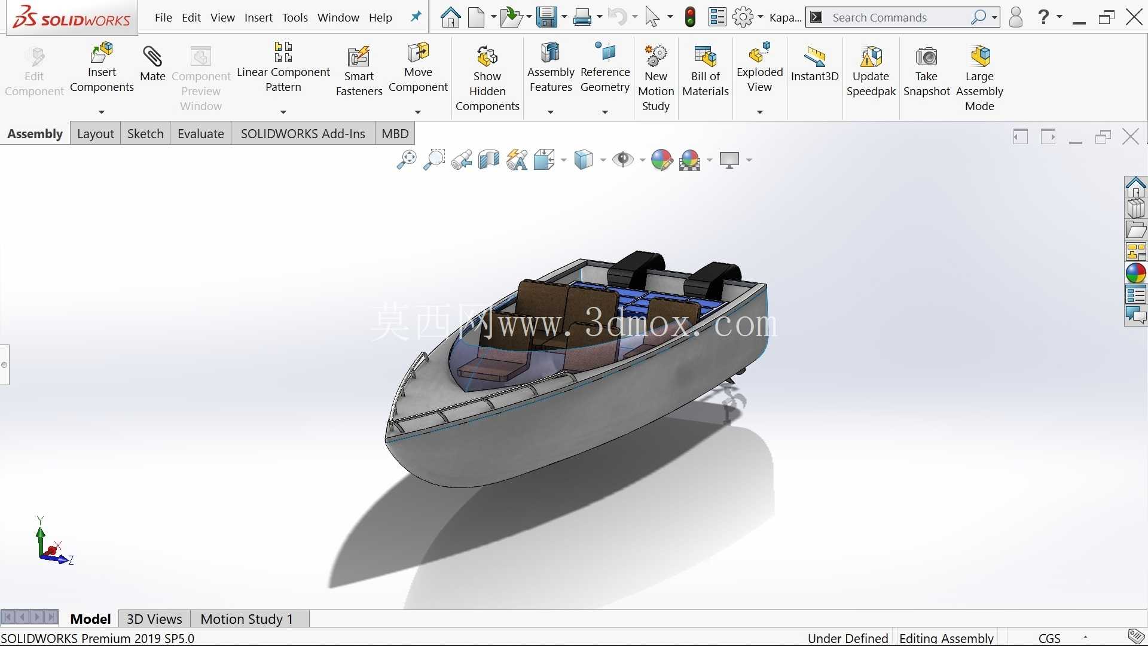1148x646 pixels.
Task: Open the File menu
Action: (x=163, y=17)
